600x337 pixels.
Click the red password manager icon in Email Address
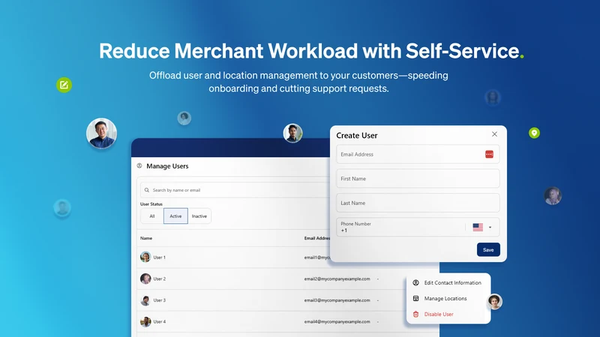[489, 154]
